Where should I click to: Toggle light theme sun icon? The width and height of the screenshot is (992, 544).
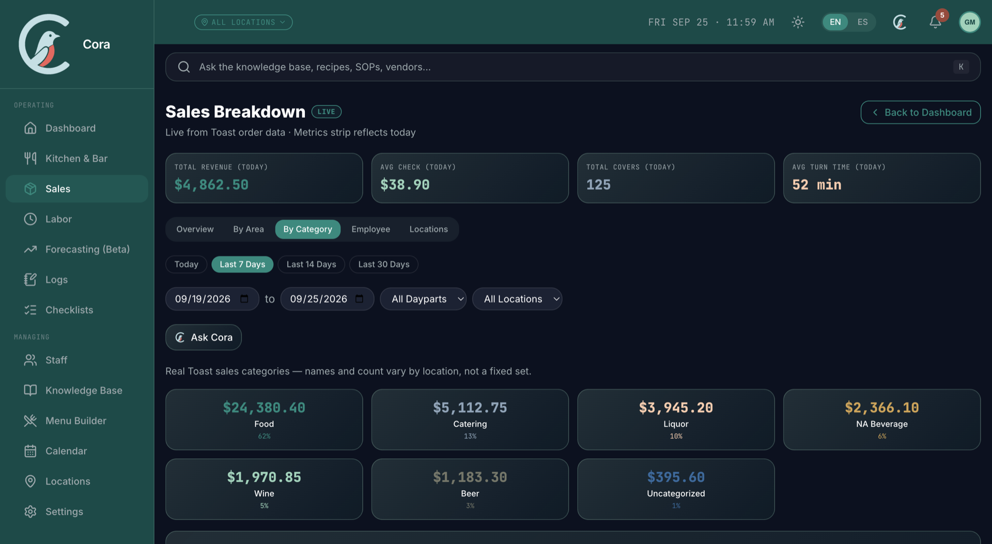tap(798, 22)
